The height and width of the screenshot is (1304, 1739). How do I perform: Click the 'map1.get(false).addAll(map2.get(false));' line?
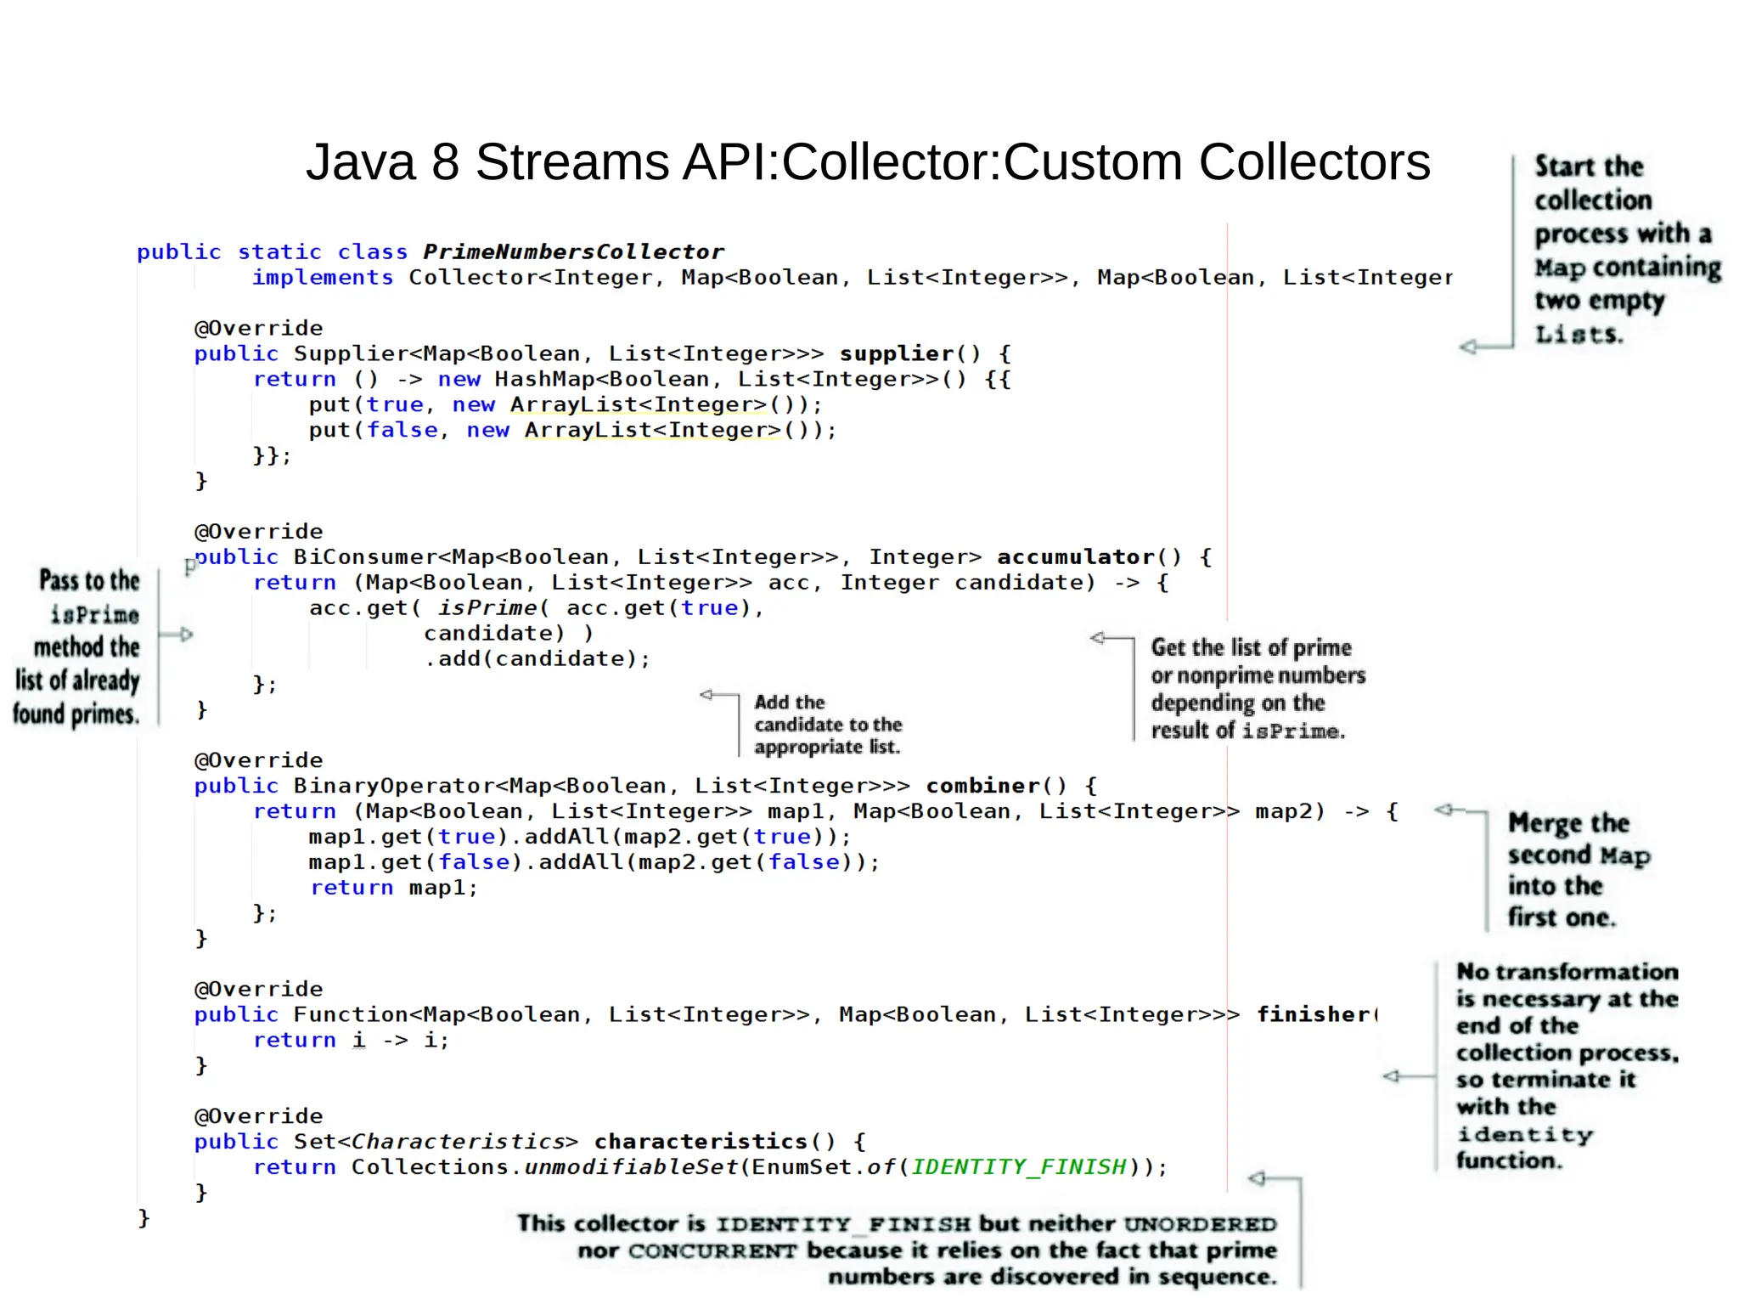click(x=594, y=861)
